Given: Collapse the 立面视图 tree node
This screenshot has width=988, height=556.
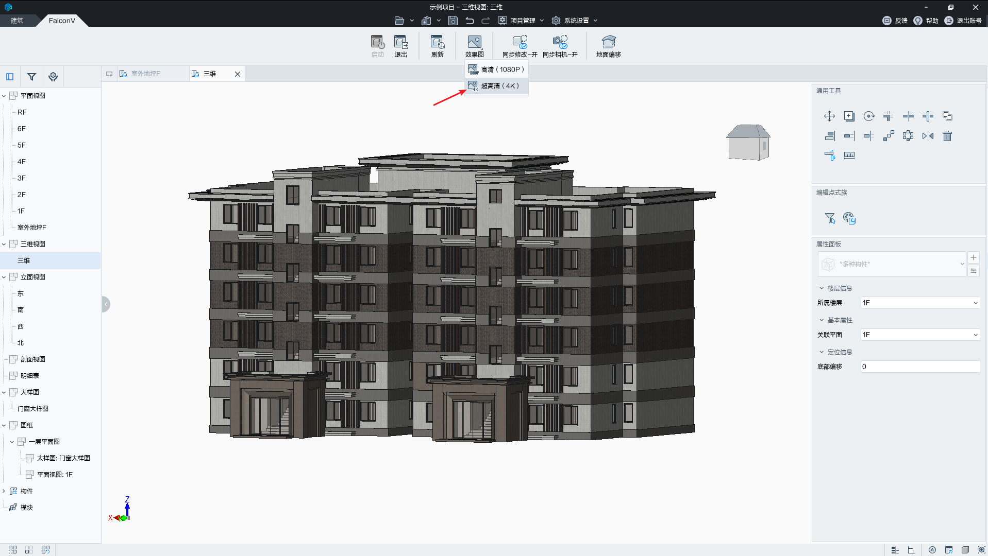Looking at the screenshot, I should [4, 277].
